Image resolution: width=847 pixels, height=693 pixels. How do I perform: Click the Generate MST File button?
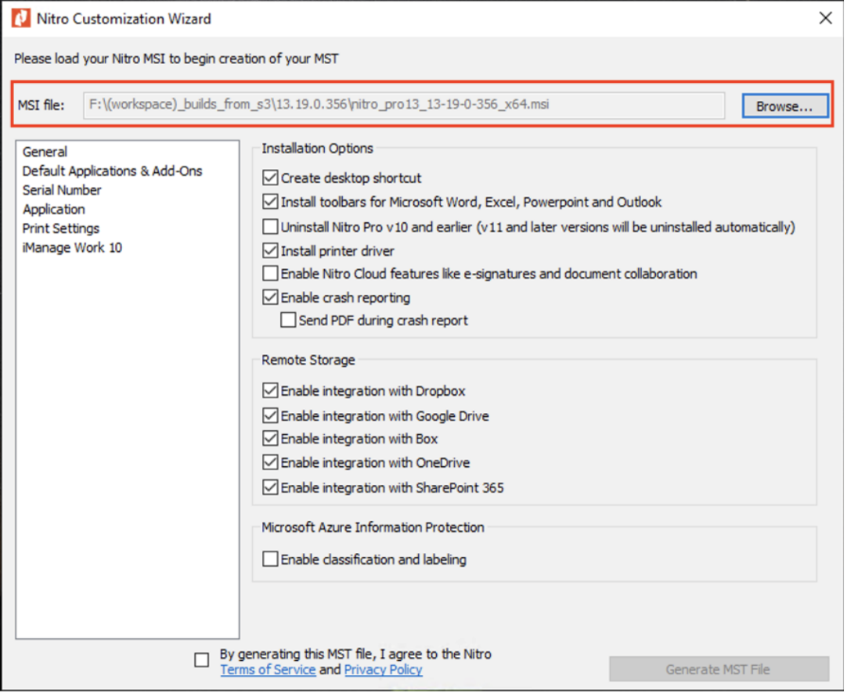click(718, 669)
